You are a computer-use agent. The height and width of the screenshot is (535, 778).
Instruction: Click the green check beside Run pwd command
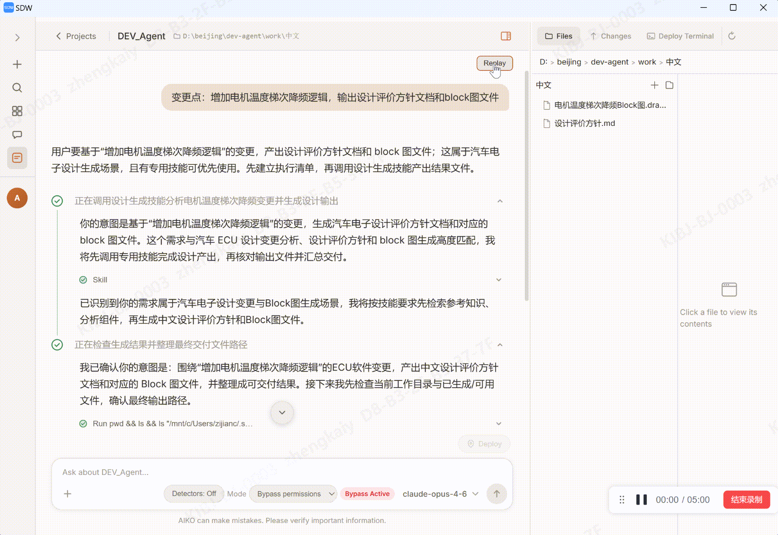(83, 424)
